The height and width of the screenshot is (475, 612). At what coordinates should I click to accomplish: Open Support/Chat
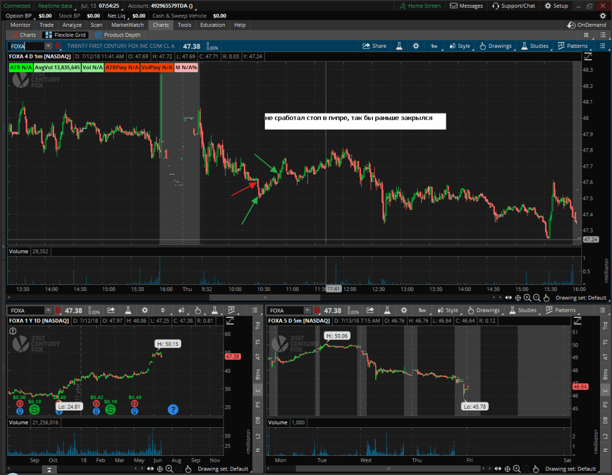tap(514, 6)
